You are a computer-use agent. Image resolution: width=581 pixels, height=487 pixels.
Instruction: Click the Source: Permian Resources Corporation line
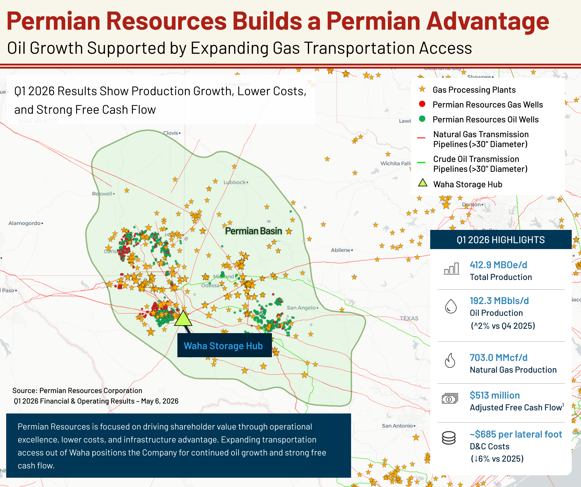pyautogui.click(x=77, y=391)
